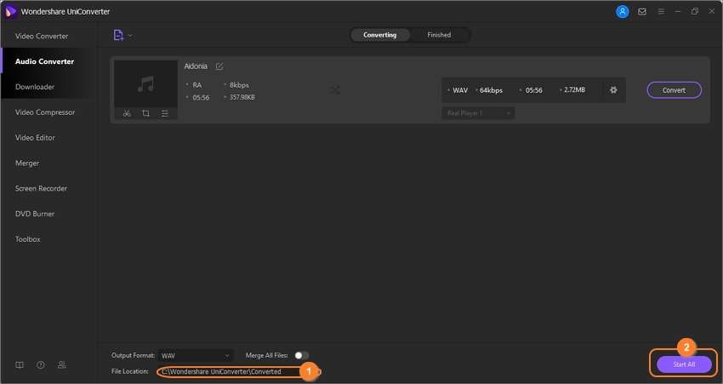Click the 8kbps source bitrate value

point(239,85)
